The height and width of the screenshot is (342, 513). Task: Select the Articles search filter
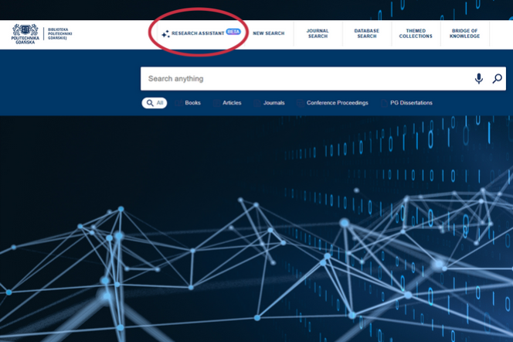tap(232, 103)
